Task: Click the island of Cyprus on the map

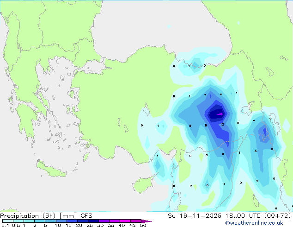Action: click(x=143, y=184)
